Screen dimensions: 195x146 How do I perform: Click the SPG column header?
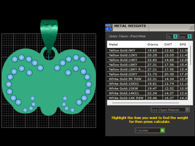click(x=183, y=44)
